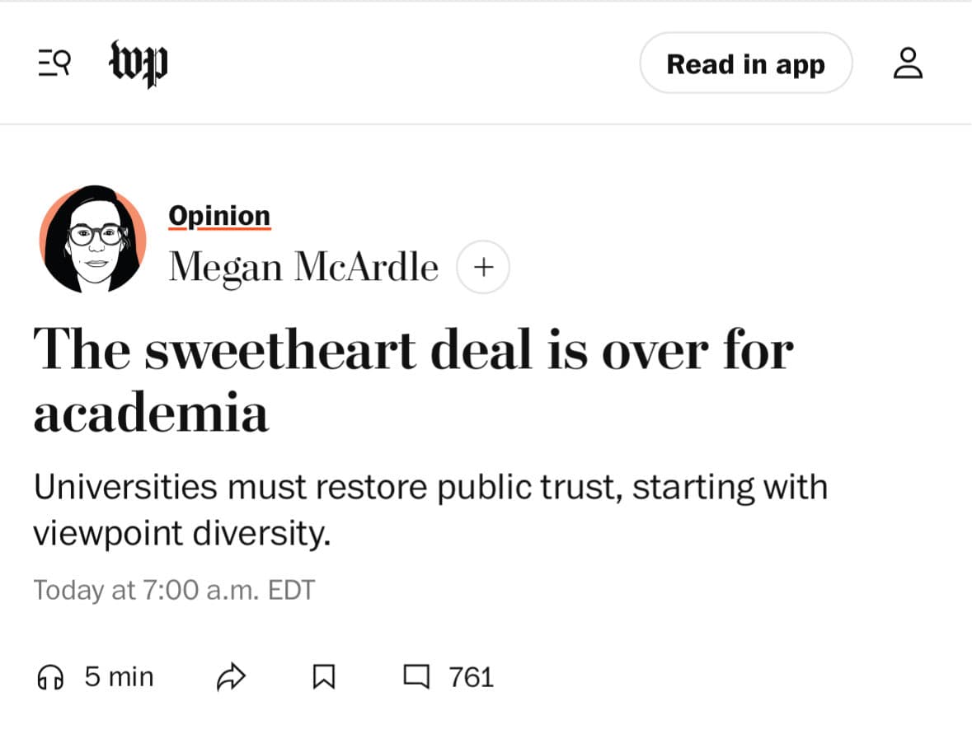Click the Read in app button

[746, 63]
